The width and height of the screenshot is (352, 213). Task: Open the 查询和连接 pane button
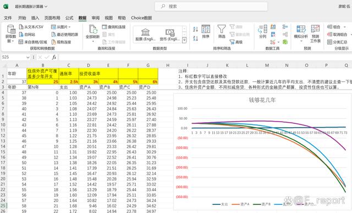pyautogui.click(x=114, y=27)
